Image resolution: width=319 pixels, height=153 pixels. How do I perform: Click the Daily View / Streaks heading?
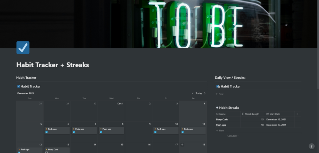(230, 78)
